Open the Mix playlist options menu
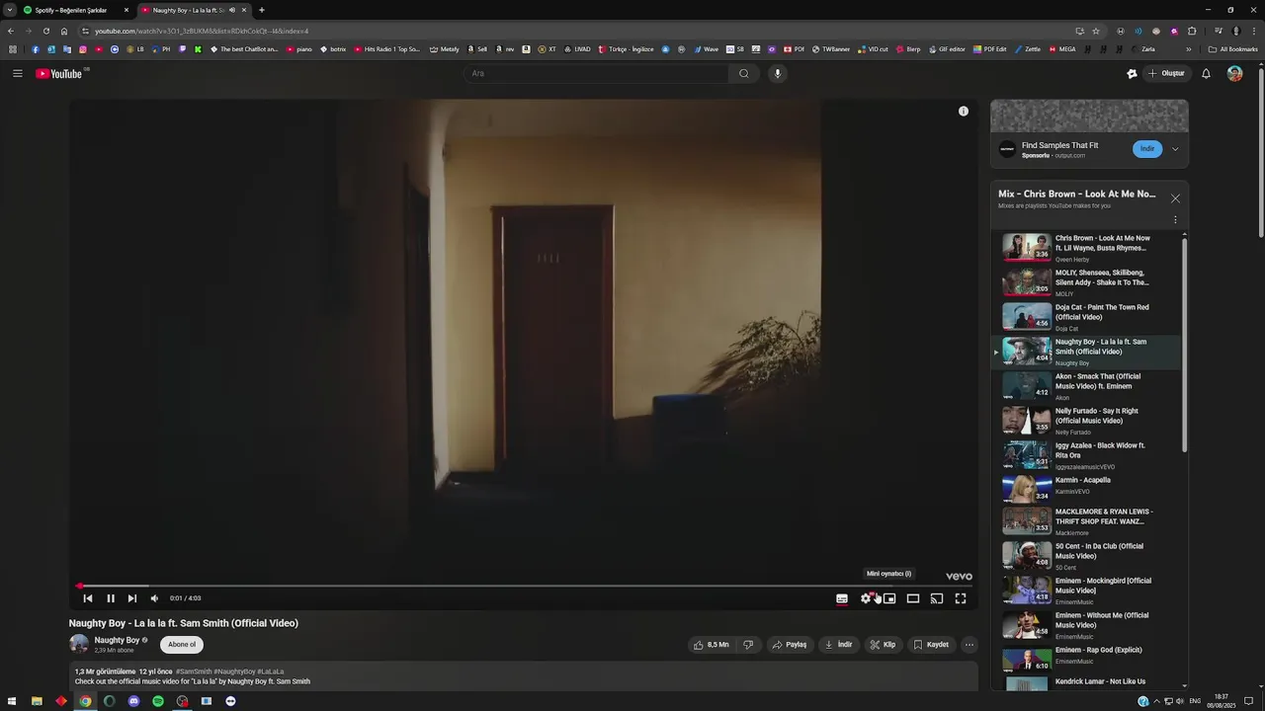 [x=1175, y=220]
